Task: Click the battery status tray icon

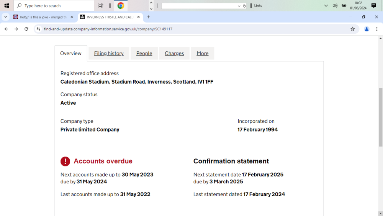Action: pyautogui.click(x=344, y=6)
